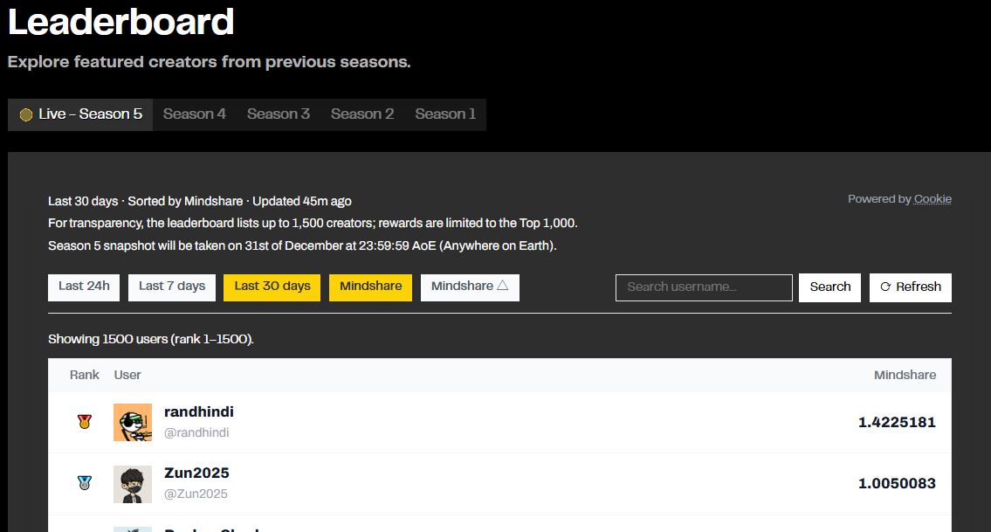Open the Cookie link
Image resolution: width=991 pixels, height=532 pixels.
click(x=933, y=199)
